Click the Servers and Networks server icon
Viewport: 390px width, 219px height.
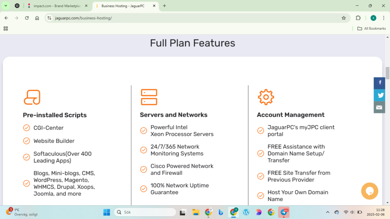tap(149, 97)
